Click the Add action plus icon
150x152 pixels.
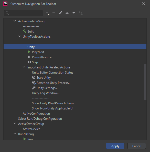click(x=47, y=13)
